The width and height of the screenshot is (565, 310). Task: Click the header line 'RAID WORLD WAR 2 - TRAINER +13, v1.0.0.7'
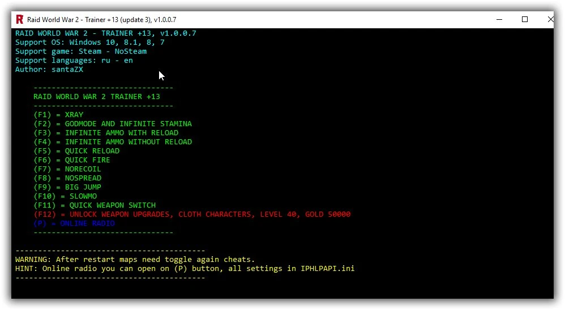pyautogui.click(x=105, y=33)
